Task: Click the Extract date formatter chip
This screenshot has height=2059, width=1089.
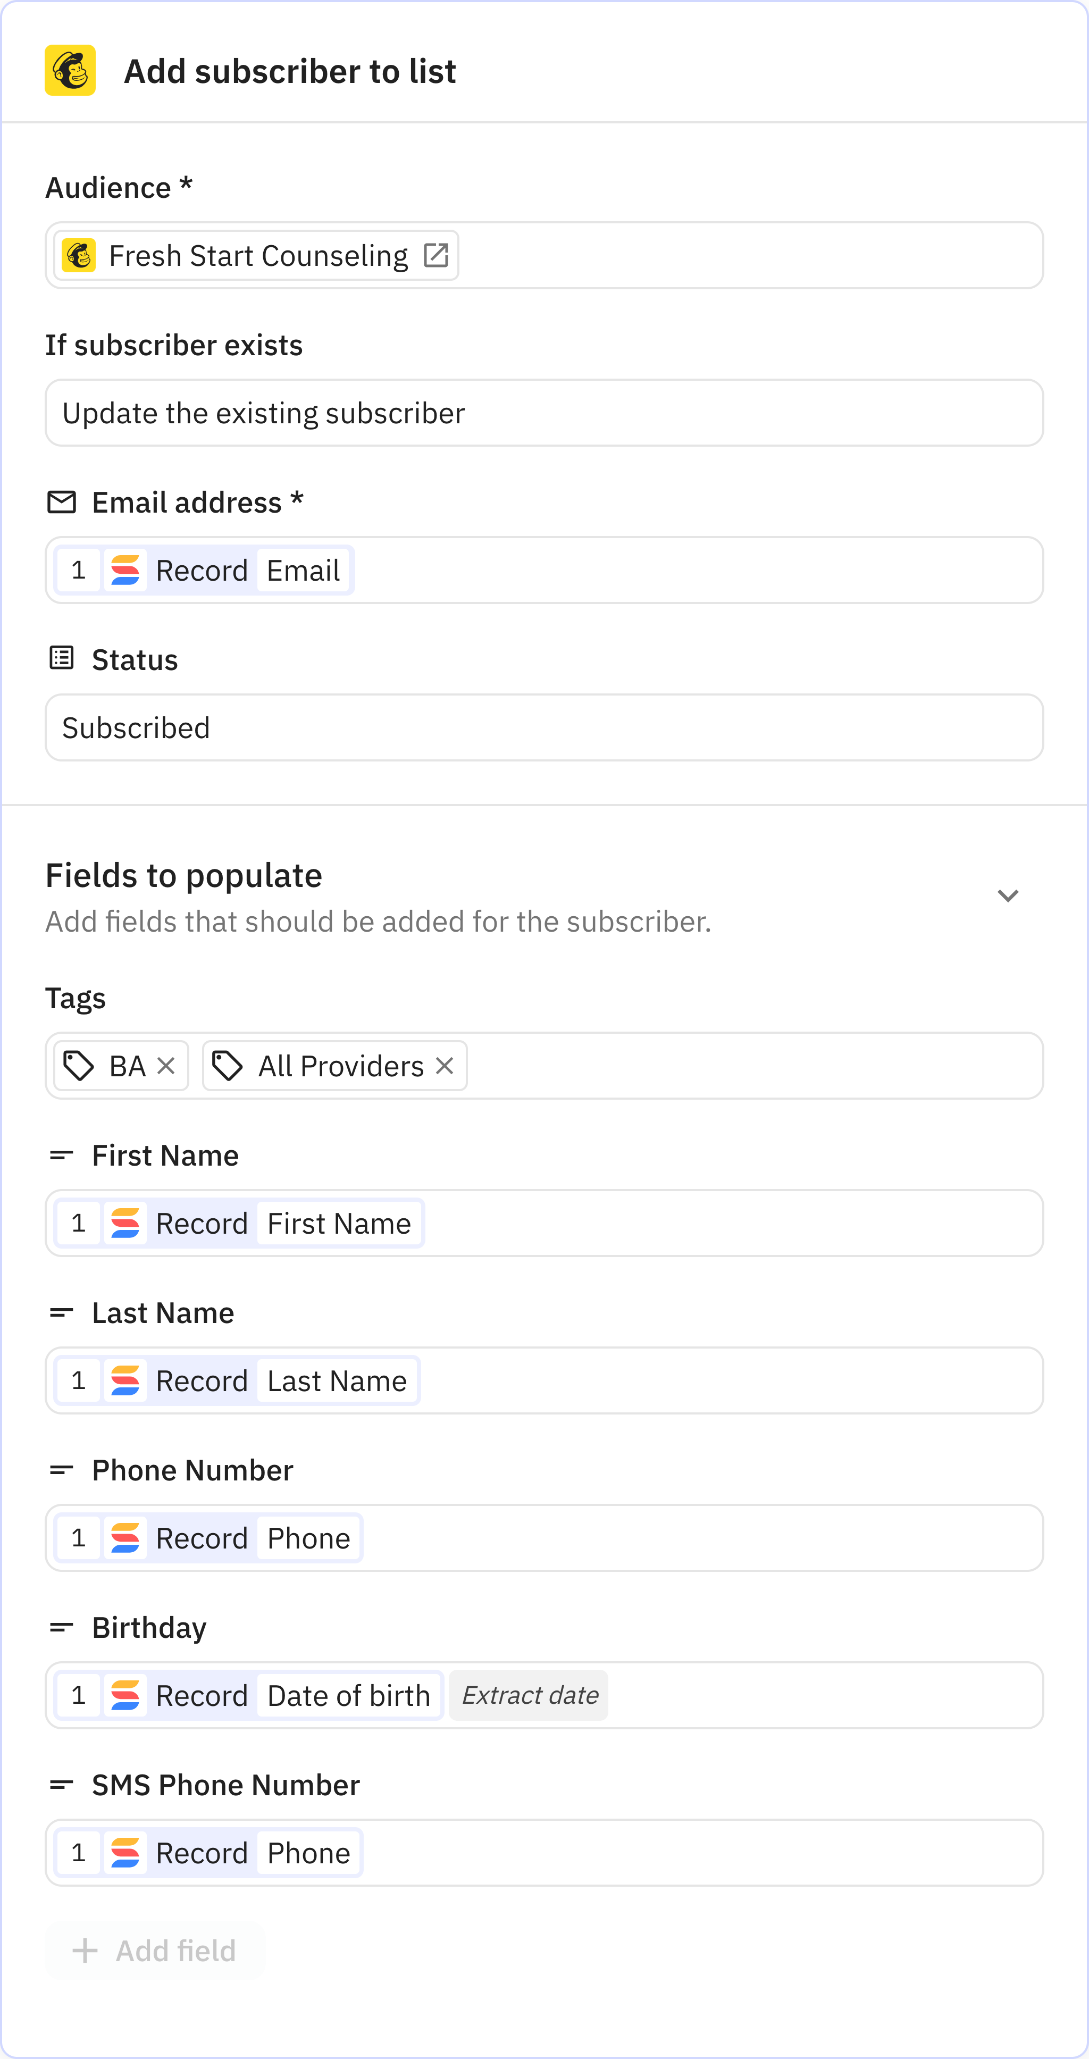Action: pos(529,1695)
